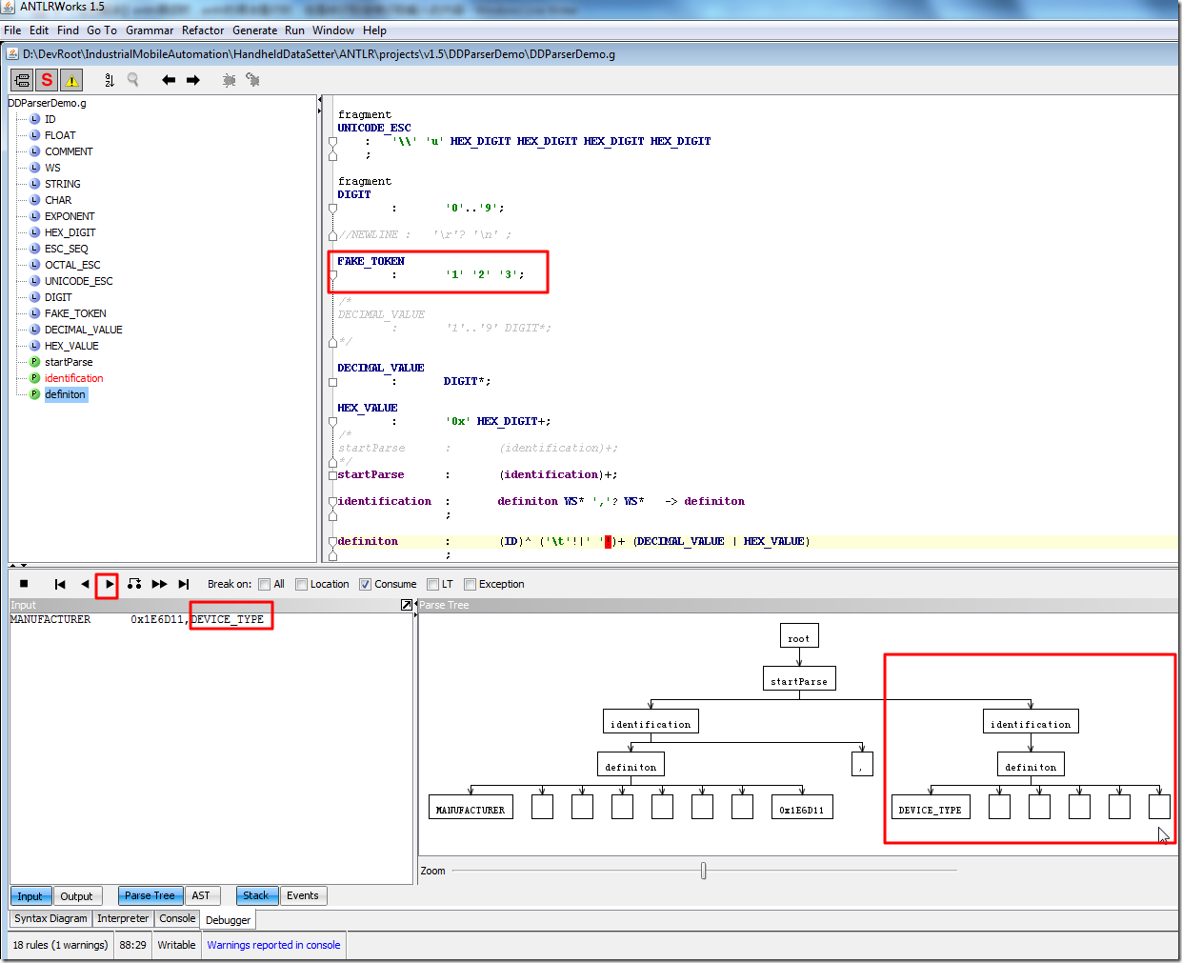Collapse the FAKE_TOKEN rule fold marker

point(332,276)
